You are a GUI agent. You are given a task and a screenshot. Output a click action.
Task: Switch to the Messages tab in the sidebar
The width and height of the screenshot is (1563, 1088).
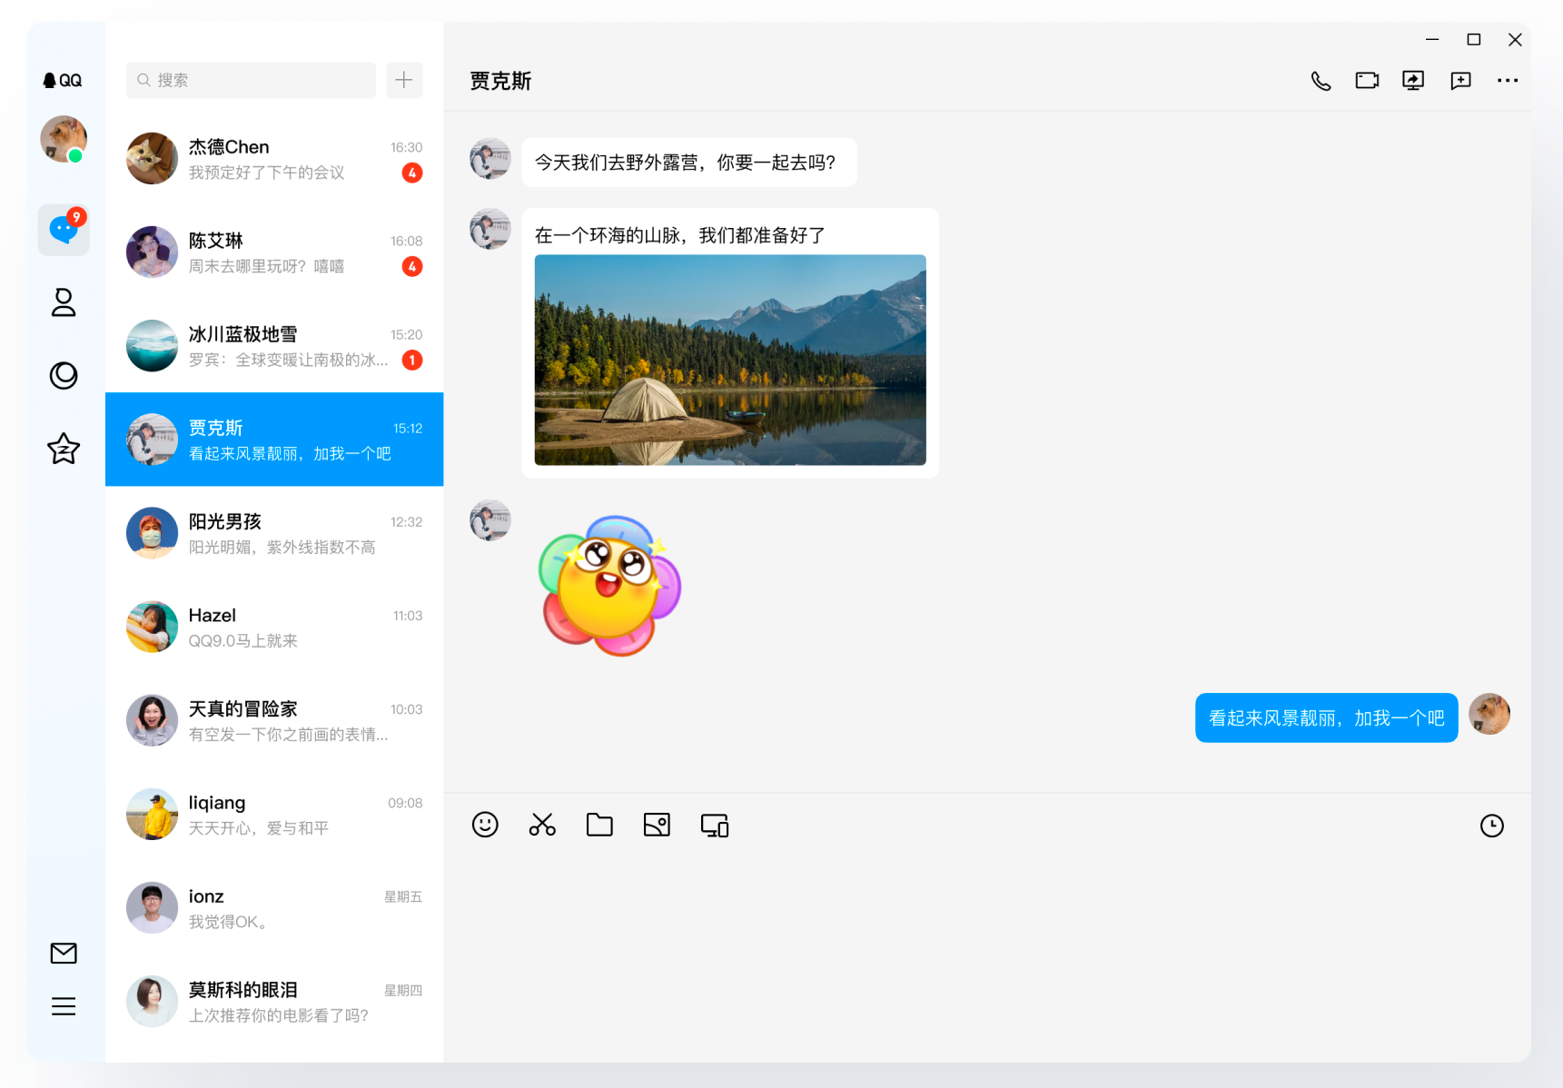pos(64,230)
